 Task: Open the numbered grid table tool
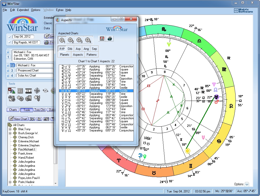pos(20,91)
